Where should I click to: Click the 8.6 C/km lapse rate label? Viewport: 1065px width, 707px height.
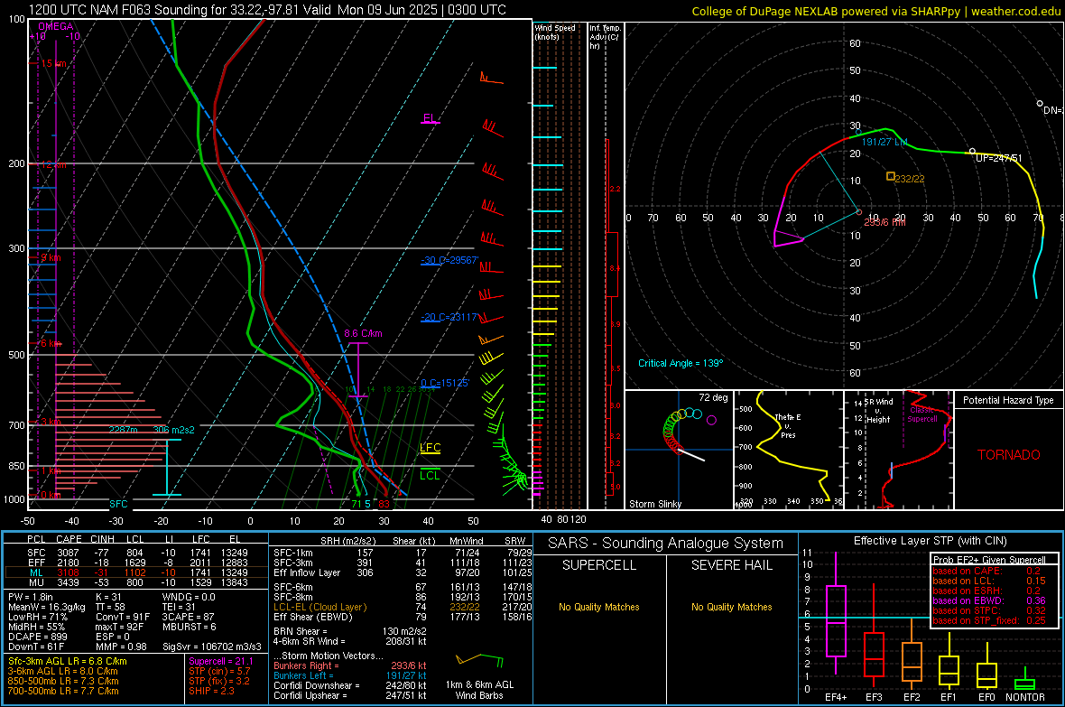point(363,333)
